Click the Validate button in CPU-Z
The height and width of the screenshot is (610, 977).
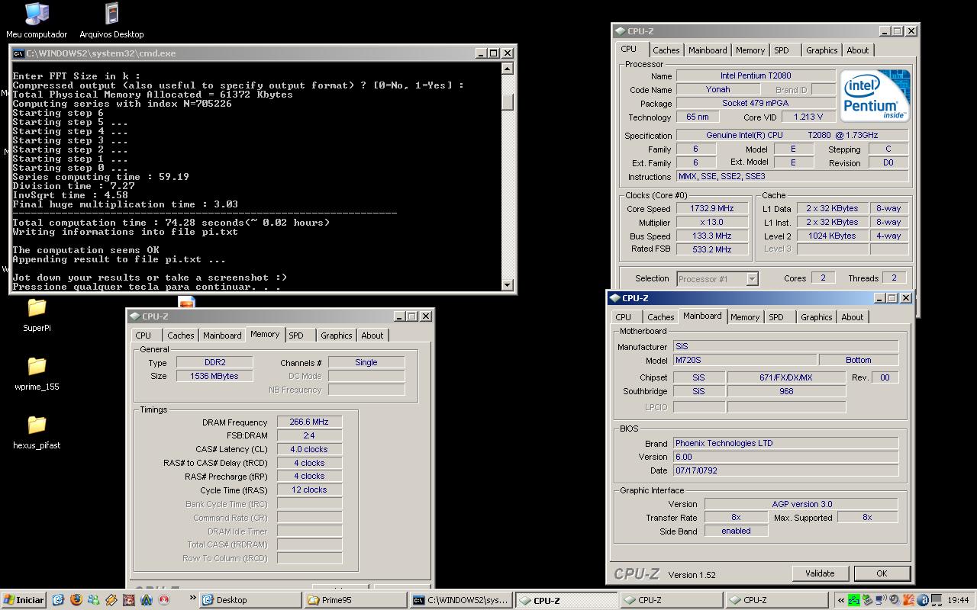820,573
